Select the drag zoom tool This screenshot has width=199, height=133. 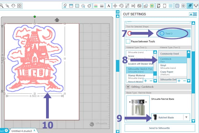13,6
